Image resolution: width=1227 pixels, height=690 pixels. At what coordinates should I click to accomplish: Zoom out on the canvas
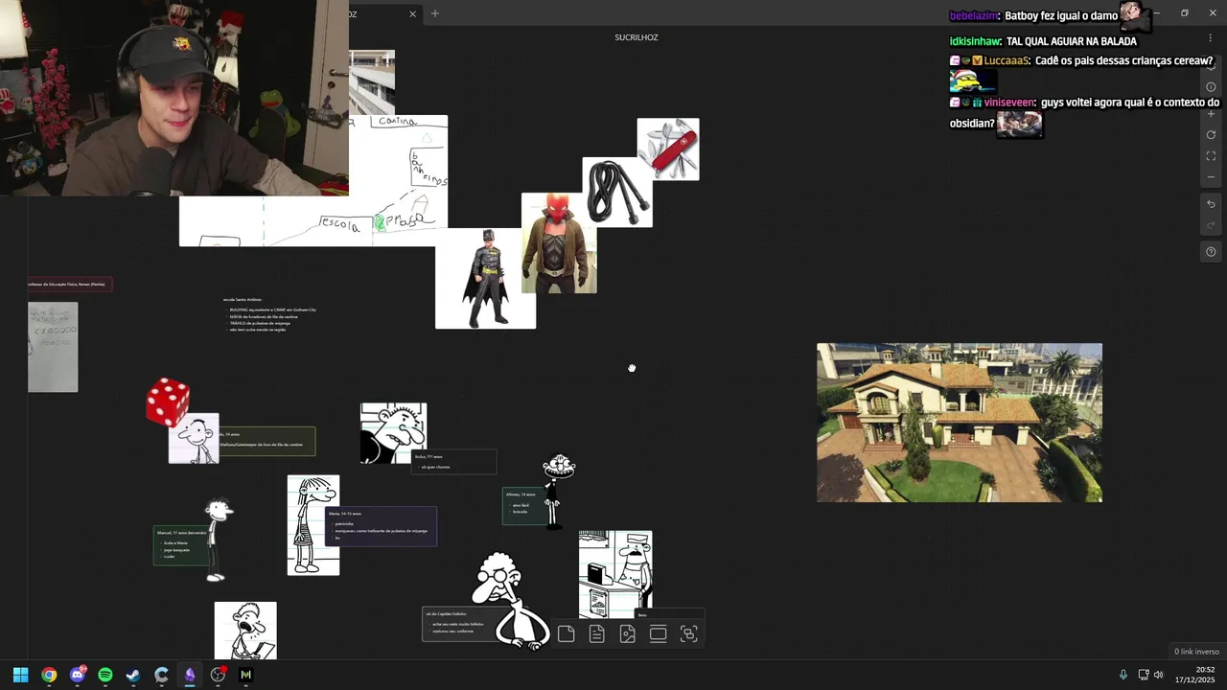coord(1211,177)
